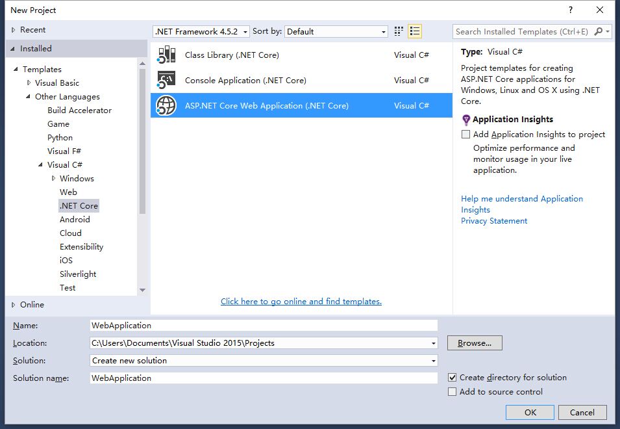Screen dimensions: 620x429
Task: Select the Visual F# category
Action: point(64,151)
